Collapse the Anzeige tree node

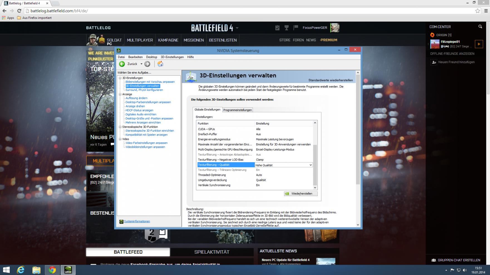(x=120, y=94)
